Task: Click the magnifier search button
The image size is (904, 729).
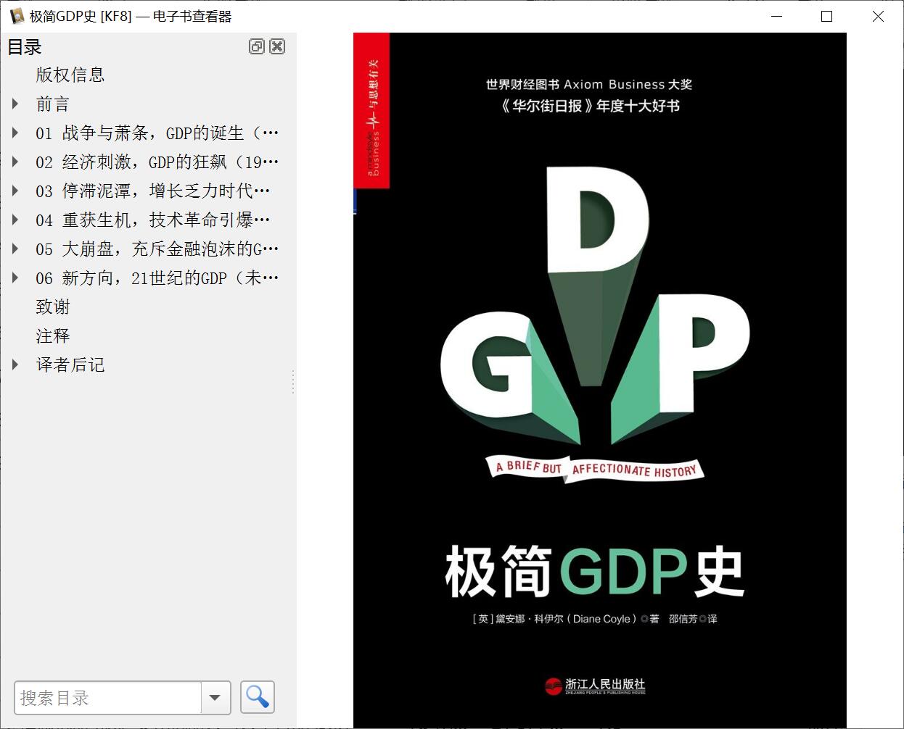Action: point(257,697)
